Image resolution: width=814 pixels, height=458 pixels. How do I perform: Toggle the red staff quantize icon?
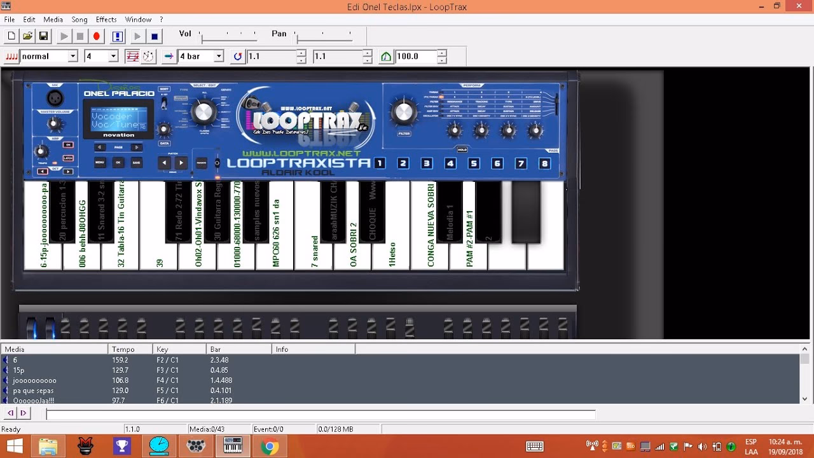pos(132,57)
